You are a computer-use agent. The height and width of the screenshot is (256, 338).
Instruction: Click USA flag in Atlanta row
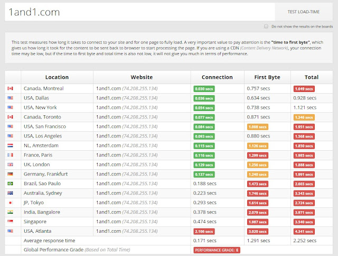coord(10,231)
